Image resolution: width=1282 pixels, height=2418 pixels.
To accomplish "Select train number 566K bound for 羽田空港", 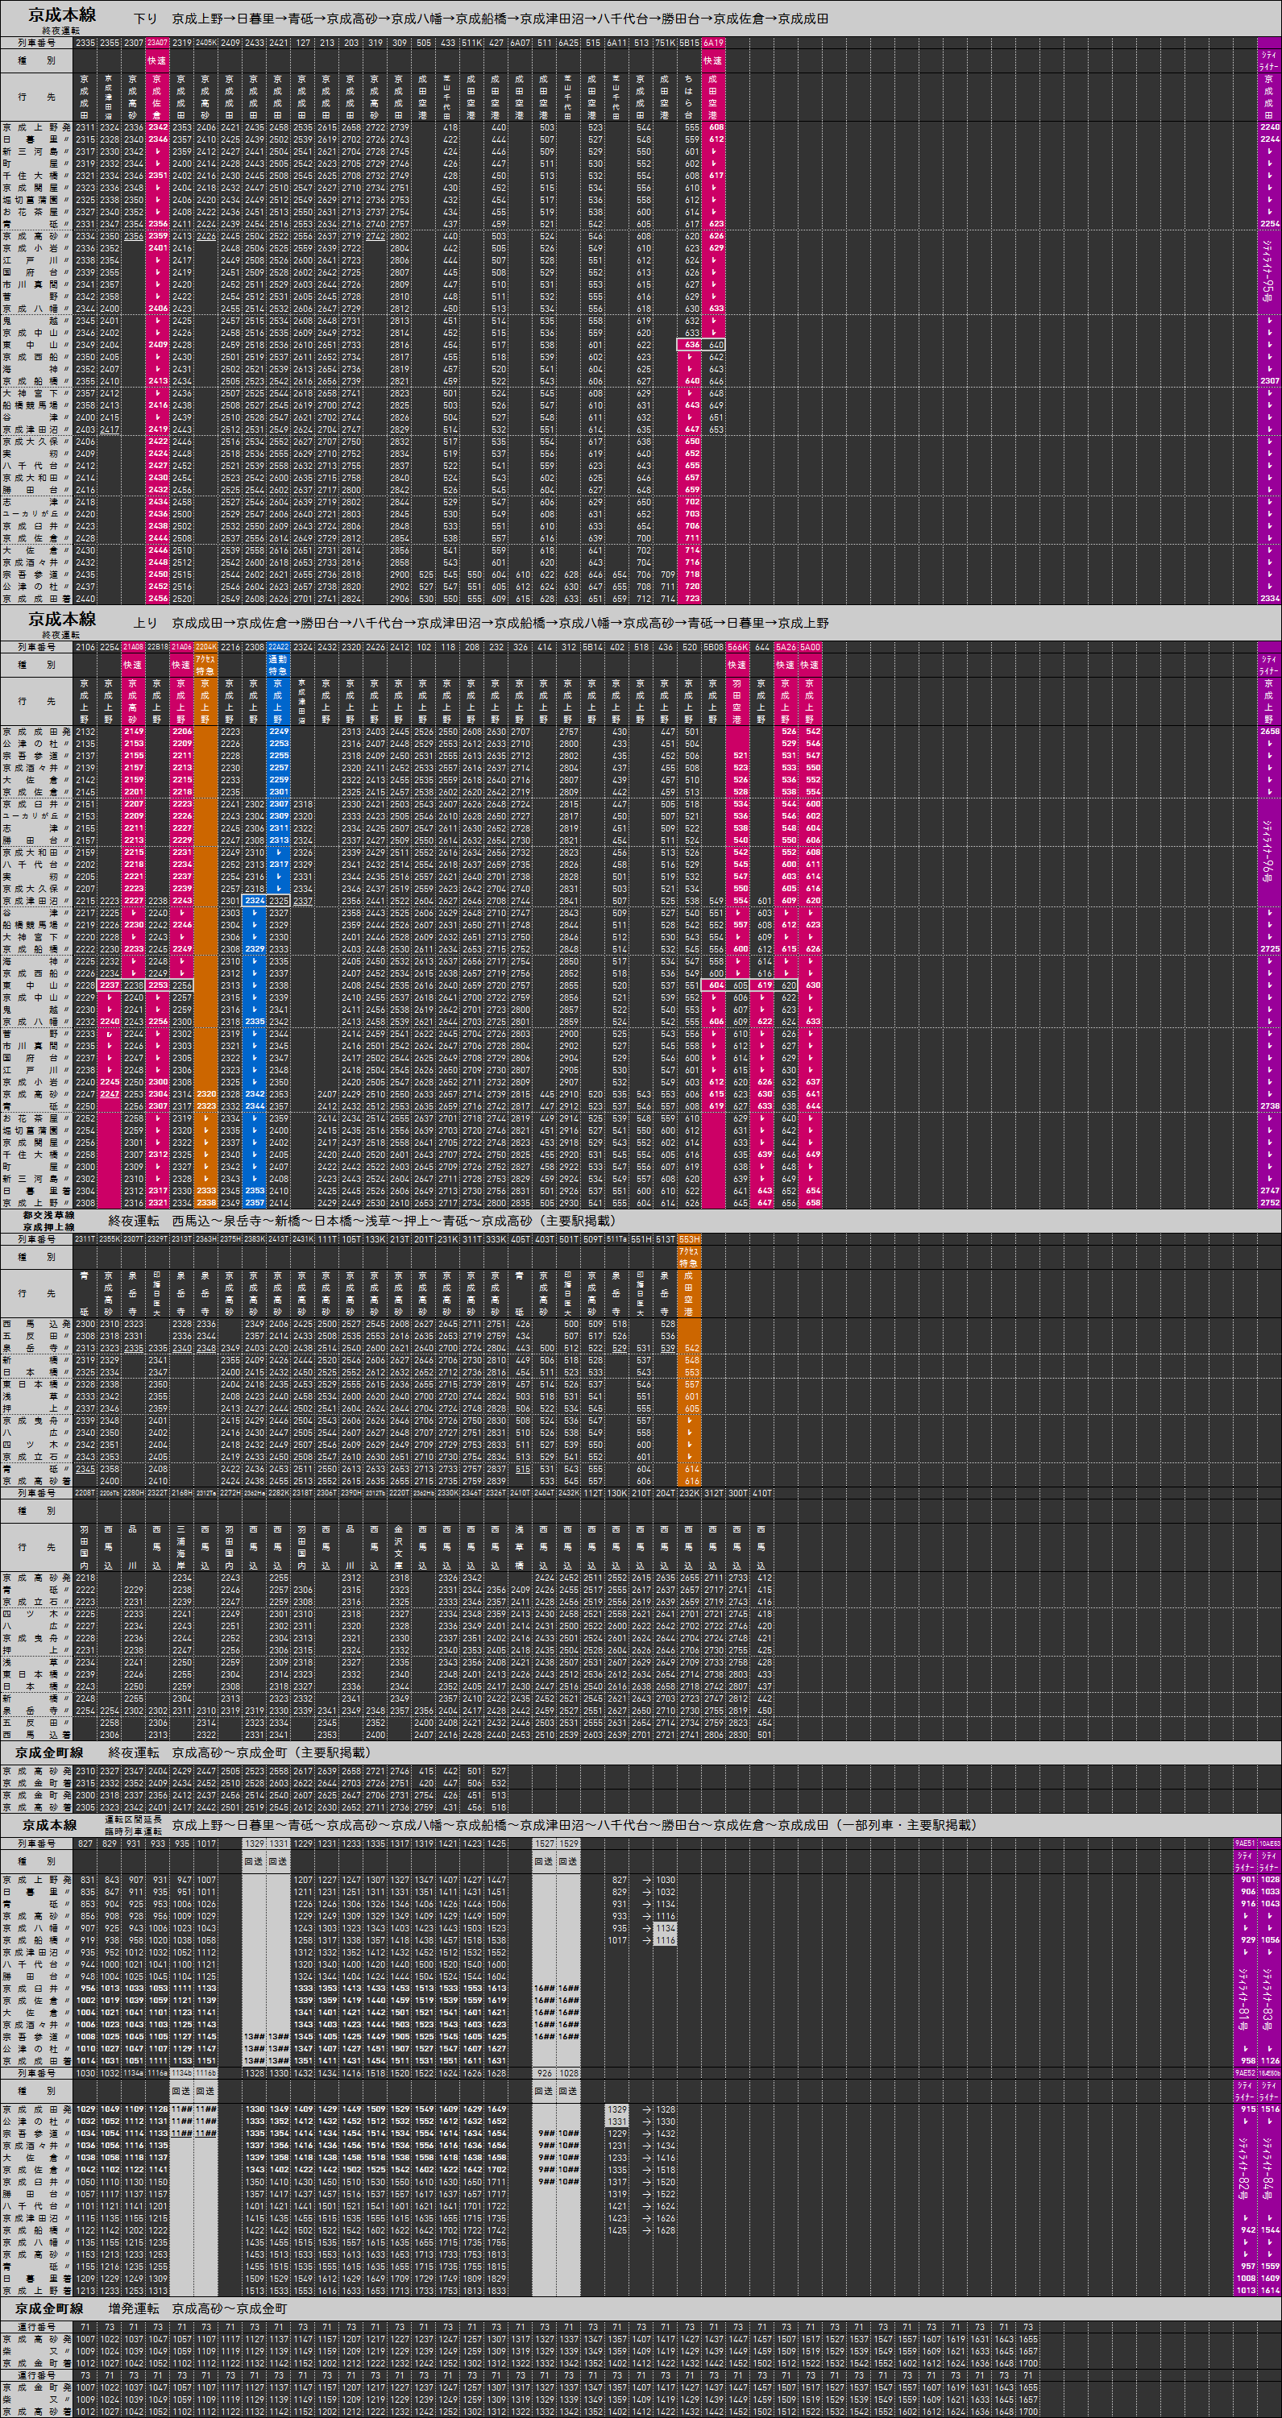I will [737, 647].
